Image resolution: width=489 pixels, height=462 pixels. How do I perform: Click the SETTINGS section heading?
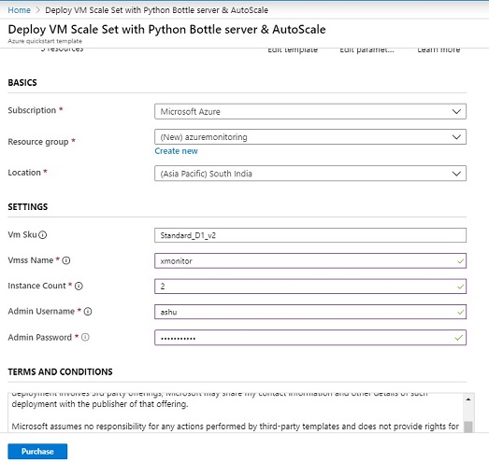(28, 206)
